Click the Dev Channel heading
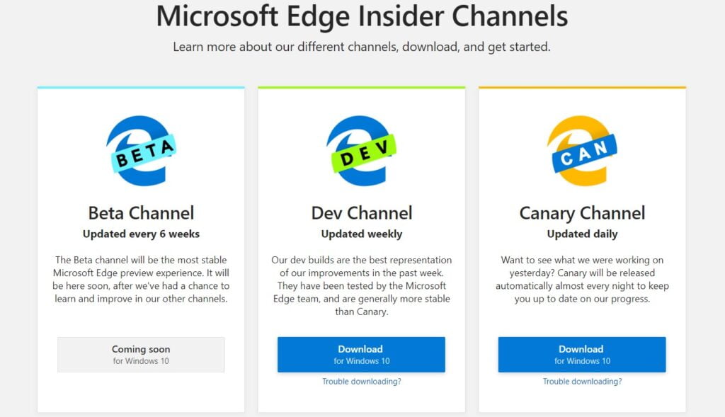Screen dimensions: 725x417 (x=362, y=212)
